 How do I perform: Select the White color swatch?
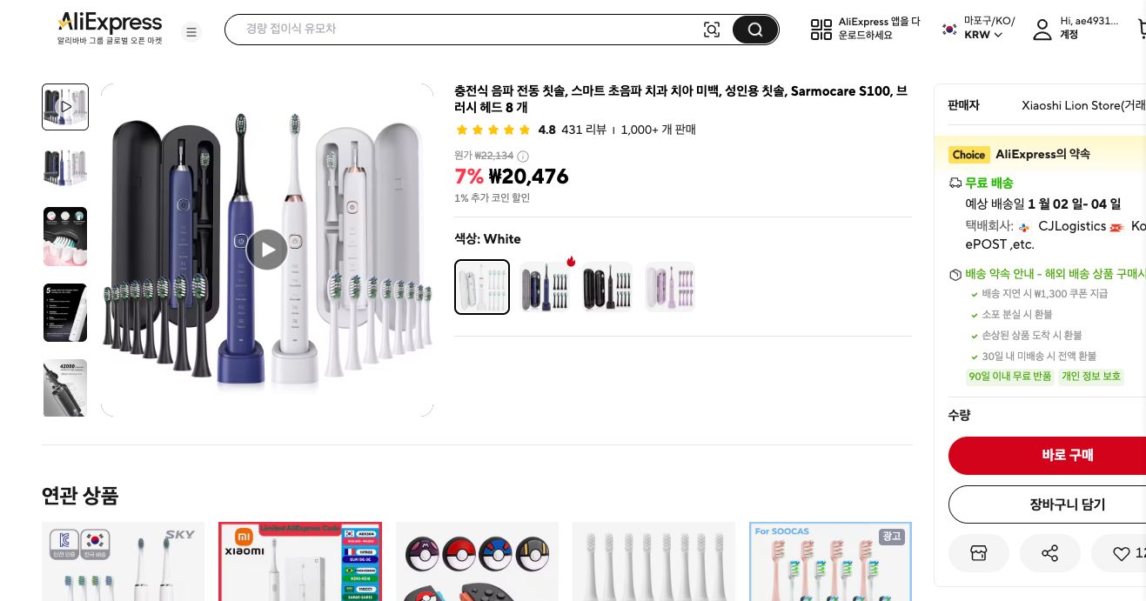(x=481, y=286)
